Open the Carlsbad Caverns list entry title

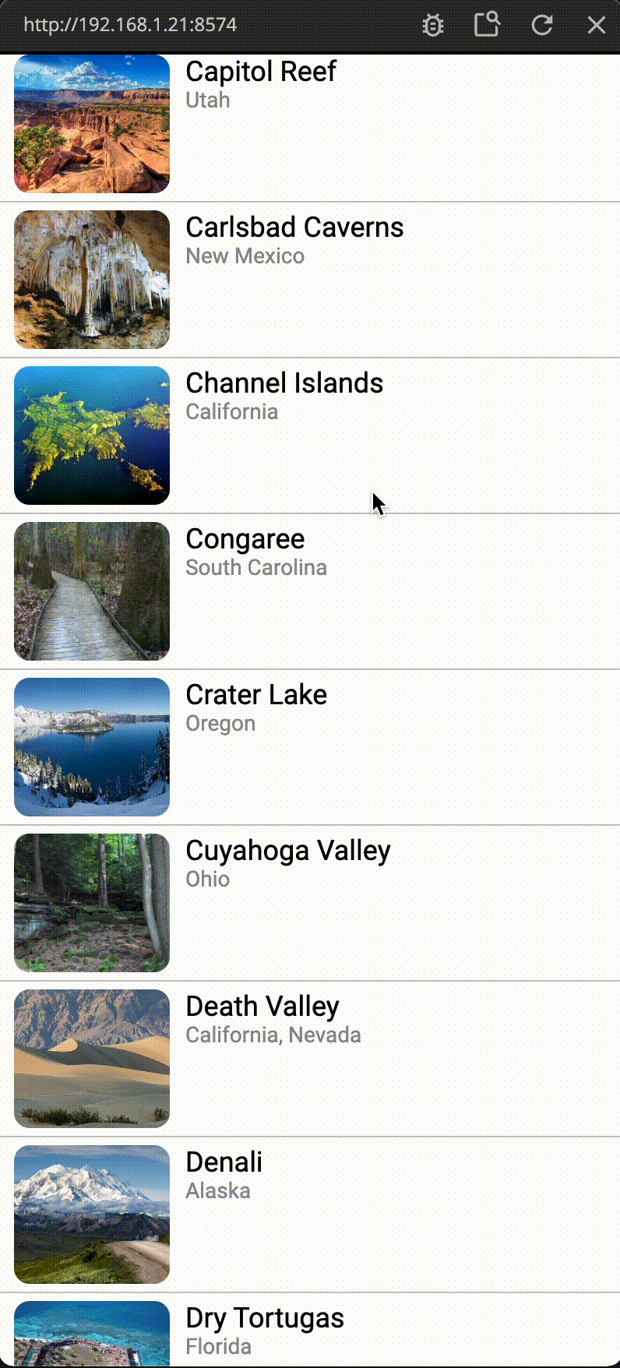coord(294,227)
